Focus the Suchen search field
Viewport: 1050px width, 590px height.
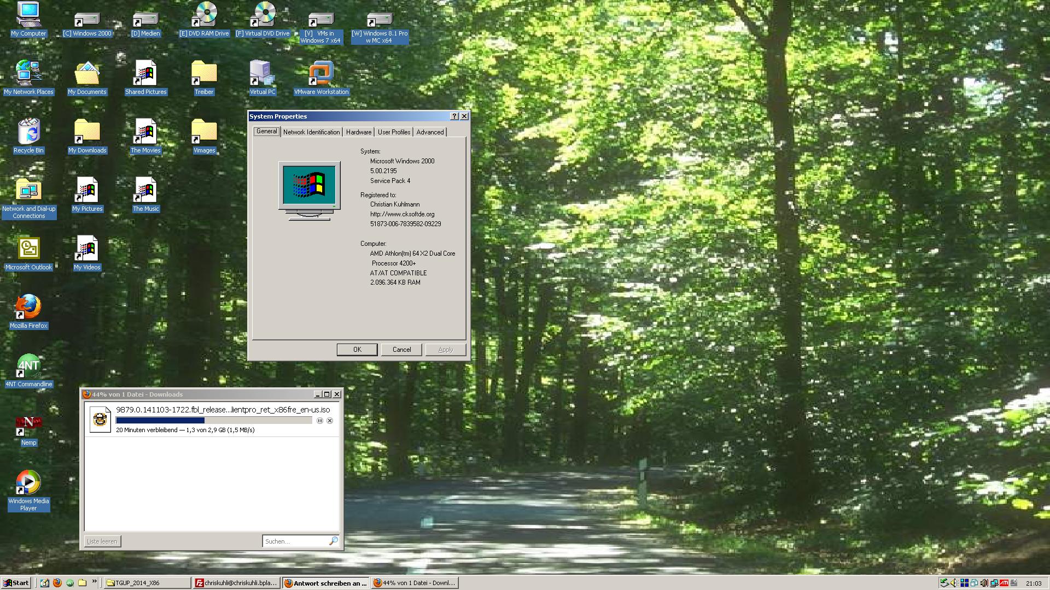[x=295, y=541]
